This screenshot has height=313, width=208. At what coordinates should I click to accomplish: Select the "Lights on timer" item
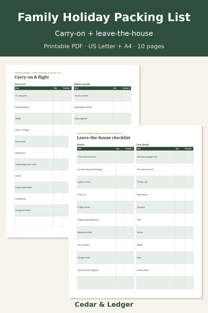pyautogui.click(x=84, y=182)
